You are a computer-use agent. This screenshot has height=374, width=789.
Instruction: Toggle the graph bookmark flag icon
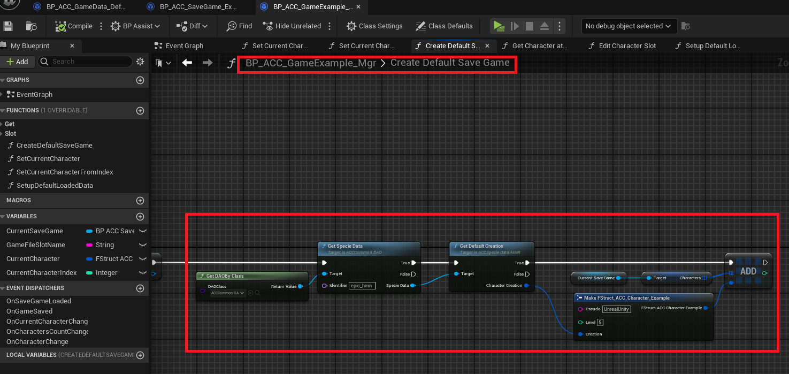[x=160, y=63]
